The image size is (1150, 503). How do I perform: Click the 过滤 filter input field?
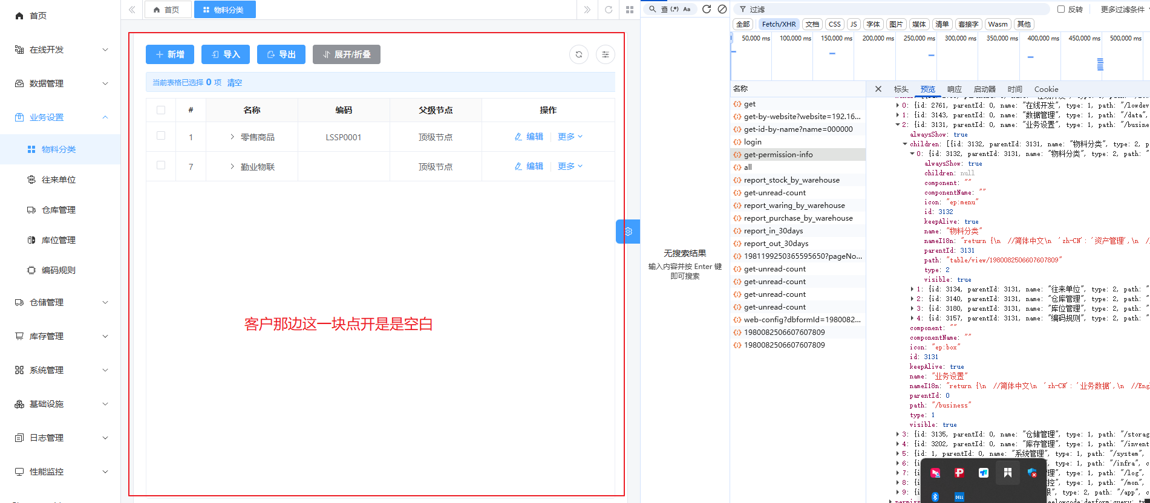pyautogui.click(x=895, y=9)
